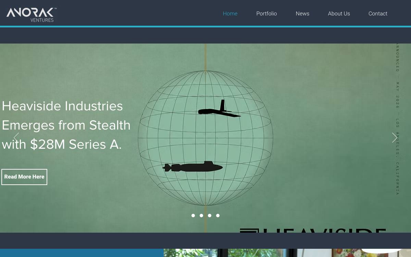Open the Home menu item
The image size is (411, 257).
pos(230,14)
